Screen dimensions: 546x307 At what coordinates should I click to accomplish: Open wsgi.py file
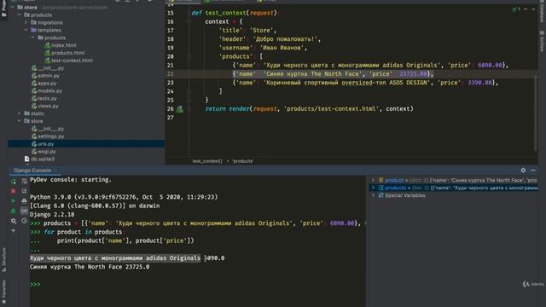[47, 152]
